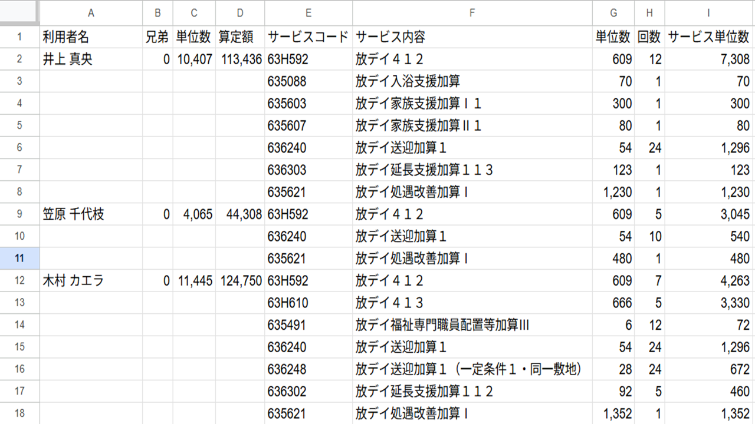Select the 放デイ福祉専門職員配置等加算III cell
This screenshot has height=424, width=755.
(472, 325)
